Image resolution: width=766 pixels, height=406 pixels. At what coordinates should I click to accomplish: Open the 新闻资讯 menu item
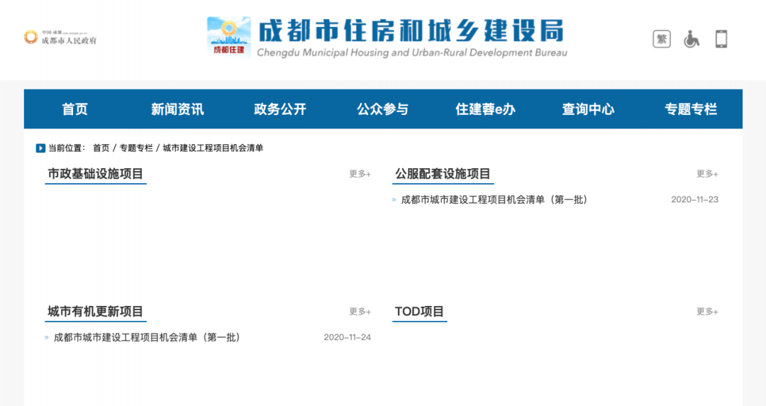point(177,109)
